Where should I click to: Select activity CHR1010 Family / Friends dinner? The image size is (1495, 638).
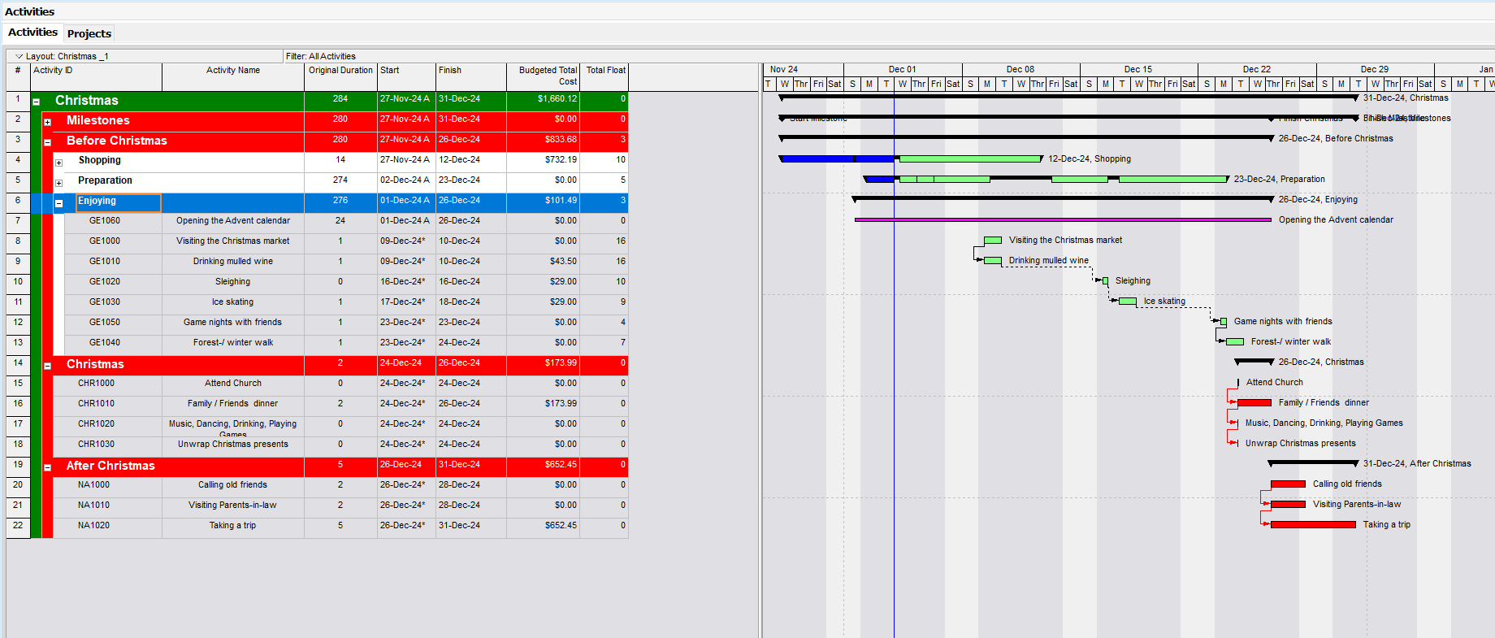pos(232,404)
